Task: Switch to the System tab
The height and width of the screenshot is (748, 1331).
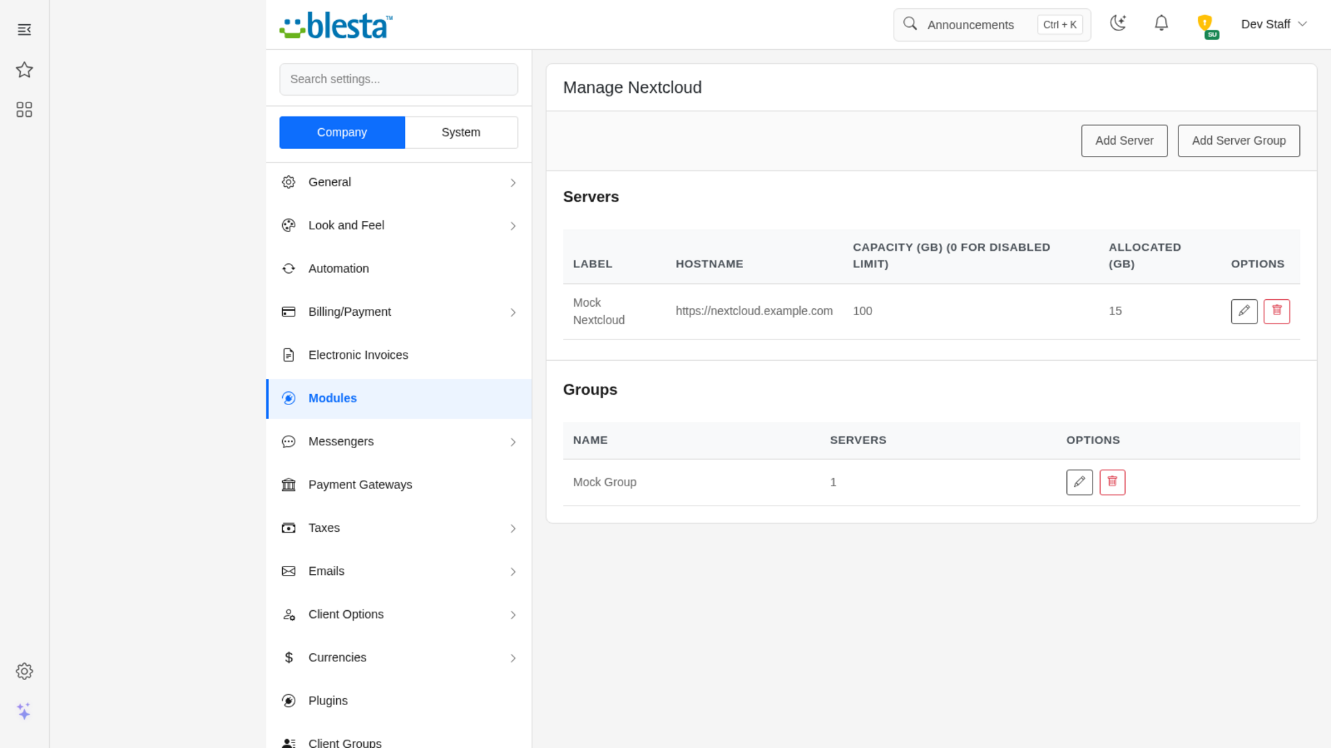Action: (x=461, y=132)
